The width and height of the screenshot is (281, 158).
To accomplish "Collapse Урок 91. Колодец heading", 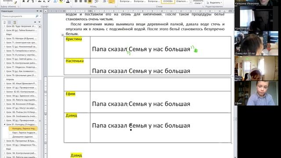I will click(x=4, y=124).
